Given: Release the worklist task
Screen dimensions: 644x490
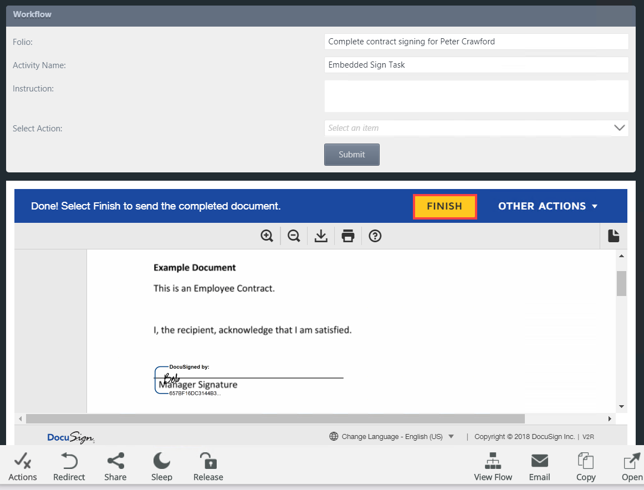Looking at the screenshot, I should tap(208, 467).
